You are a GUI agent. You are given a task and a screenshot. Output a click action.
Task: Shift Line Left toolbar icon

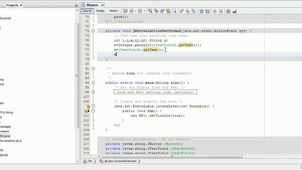click(x=201, y=11)
